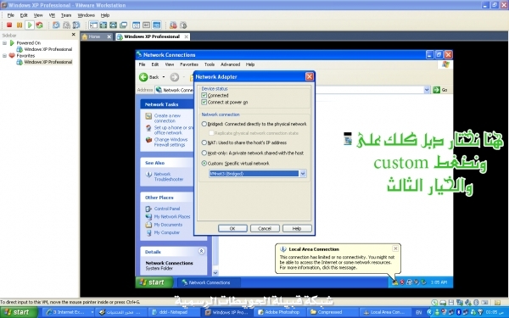Select the Bridged network connection radio button
Image resolution: width=509 pixels, height=318 pixels.
coord(204,124)
